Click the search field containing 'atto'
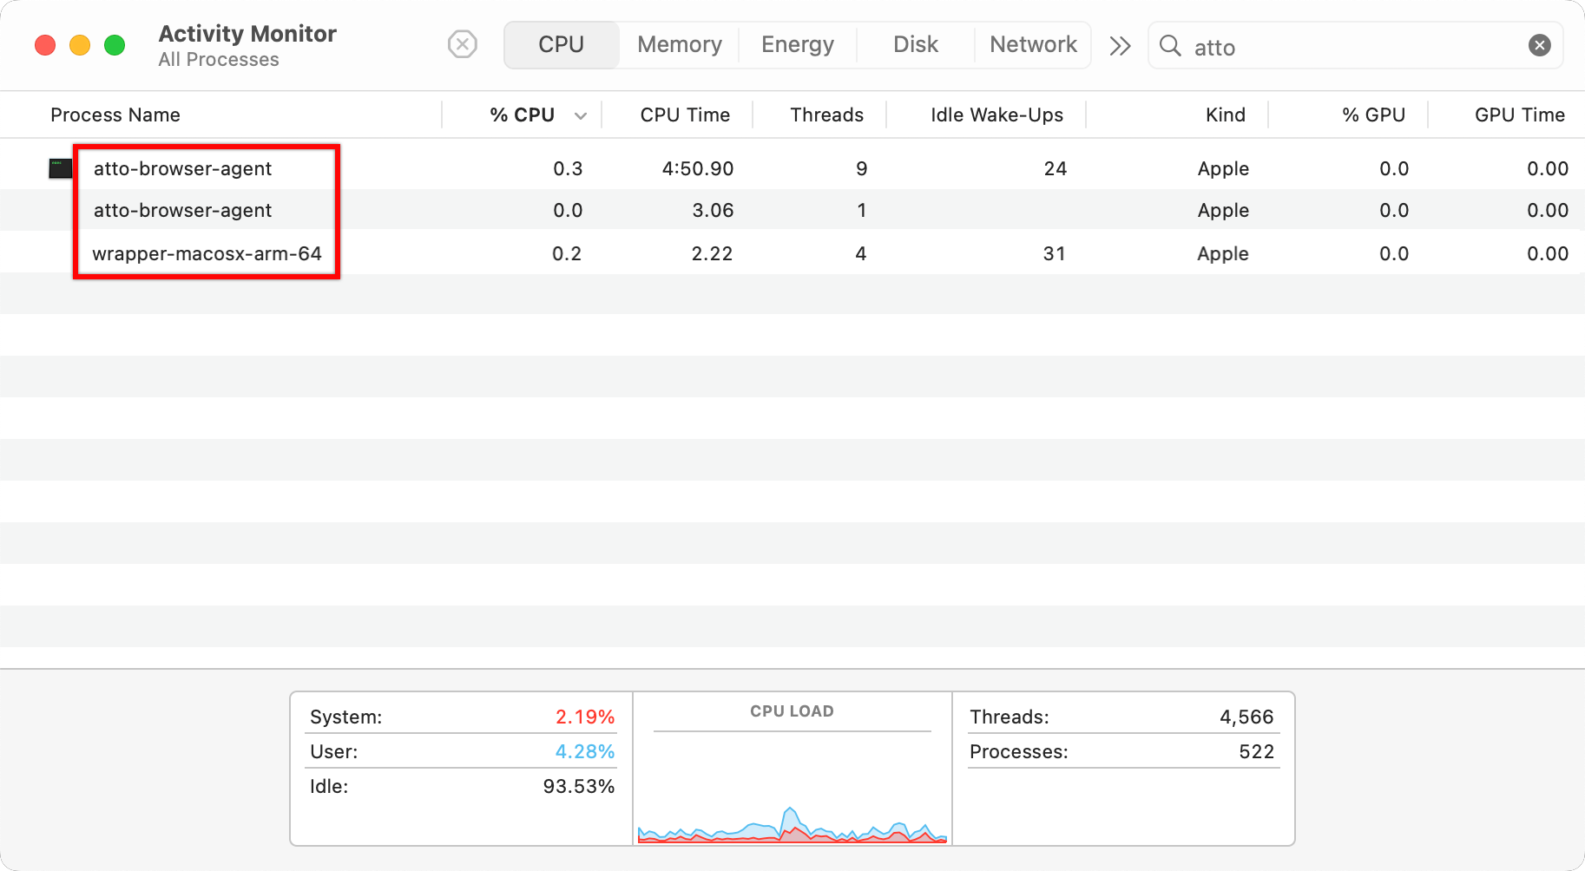Viewport: 1585px width, 871px height. click(x=1356, y=46)
